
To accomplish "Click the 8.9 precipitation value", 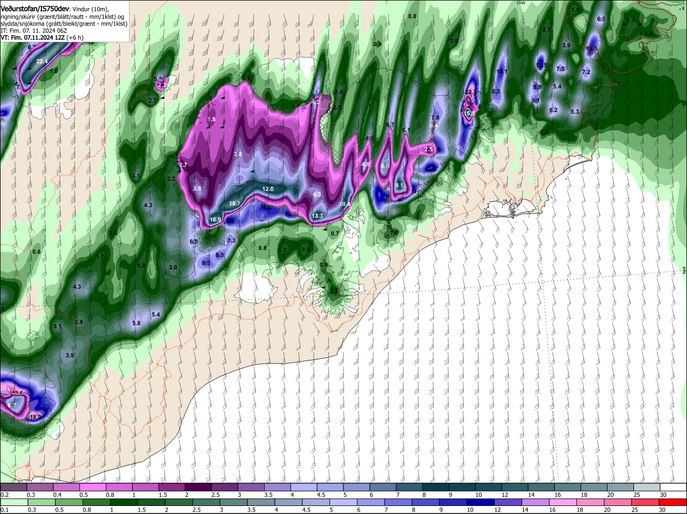I will point(537,87).
